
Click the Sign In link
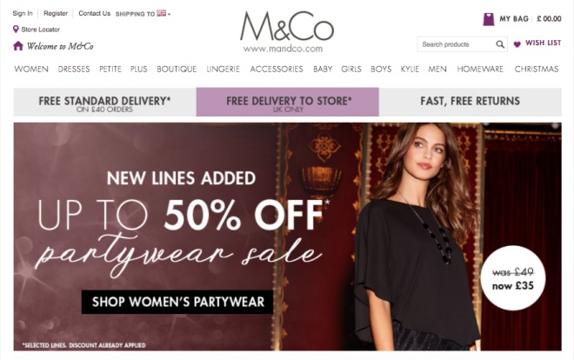click(23, 14)
